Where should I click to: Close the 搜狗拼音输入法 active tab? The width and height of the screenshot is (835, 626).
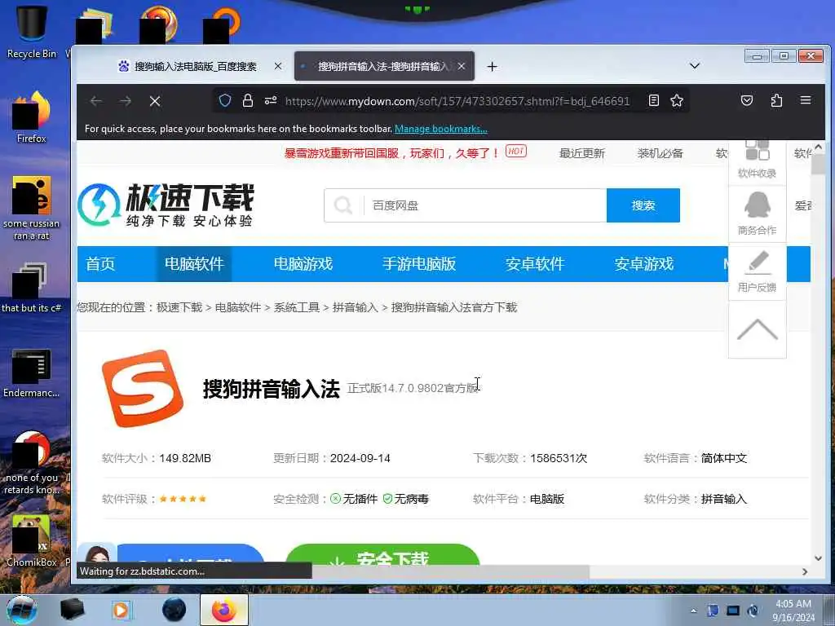pos(462,66)
